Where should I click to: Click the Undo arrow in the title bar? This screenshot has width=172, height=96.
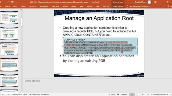pos(3,2)
